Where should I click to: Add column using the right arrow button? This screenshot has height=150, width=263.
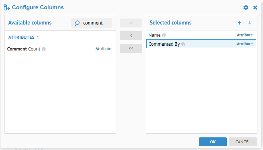(131, 23)
